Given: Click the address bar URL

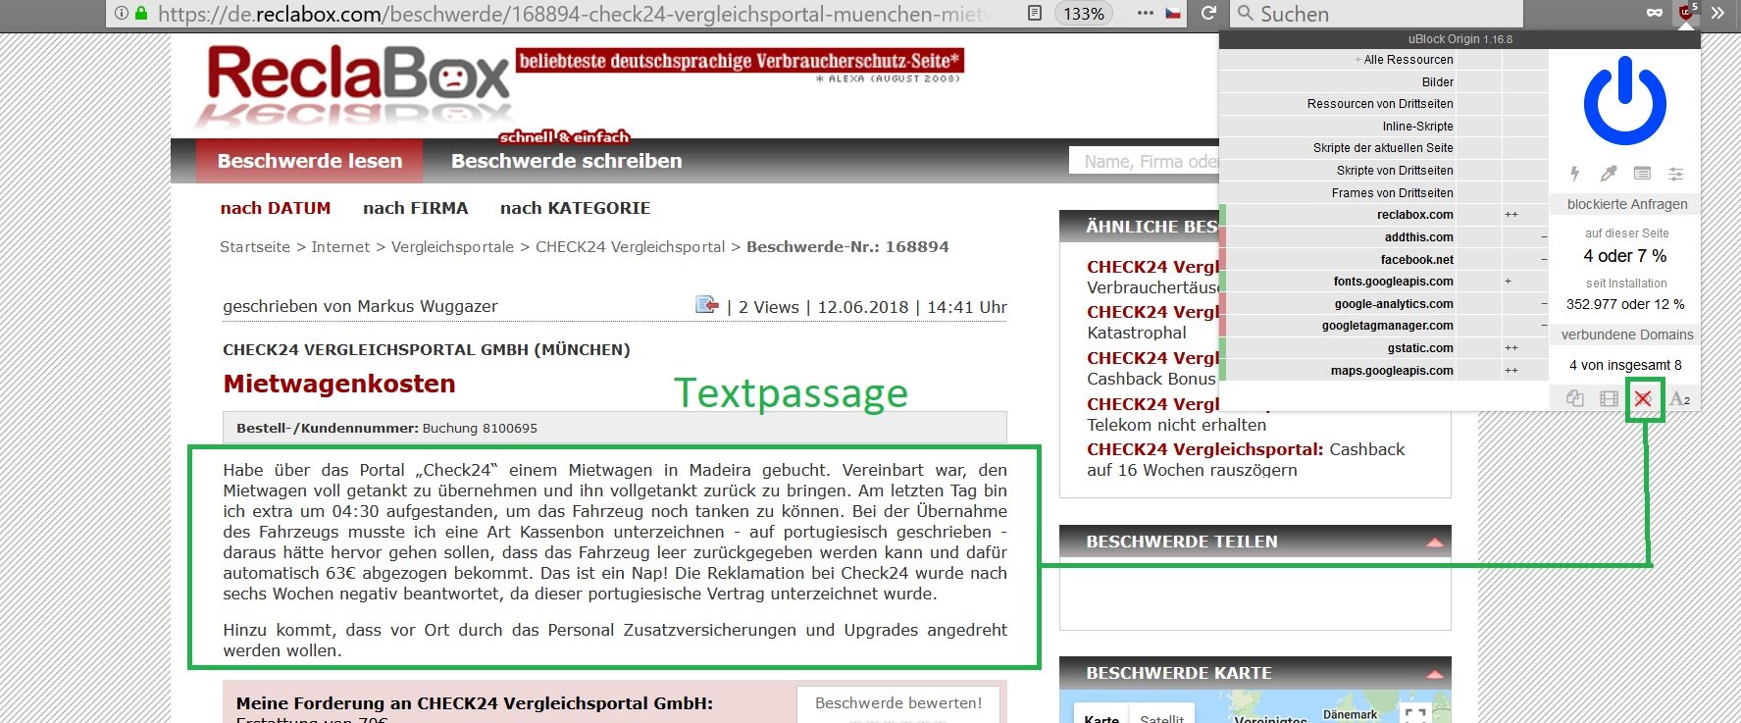Looking at the screenshot, I should 574,14.
